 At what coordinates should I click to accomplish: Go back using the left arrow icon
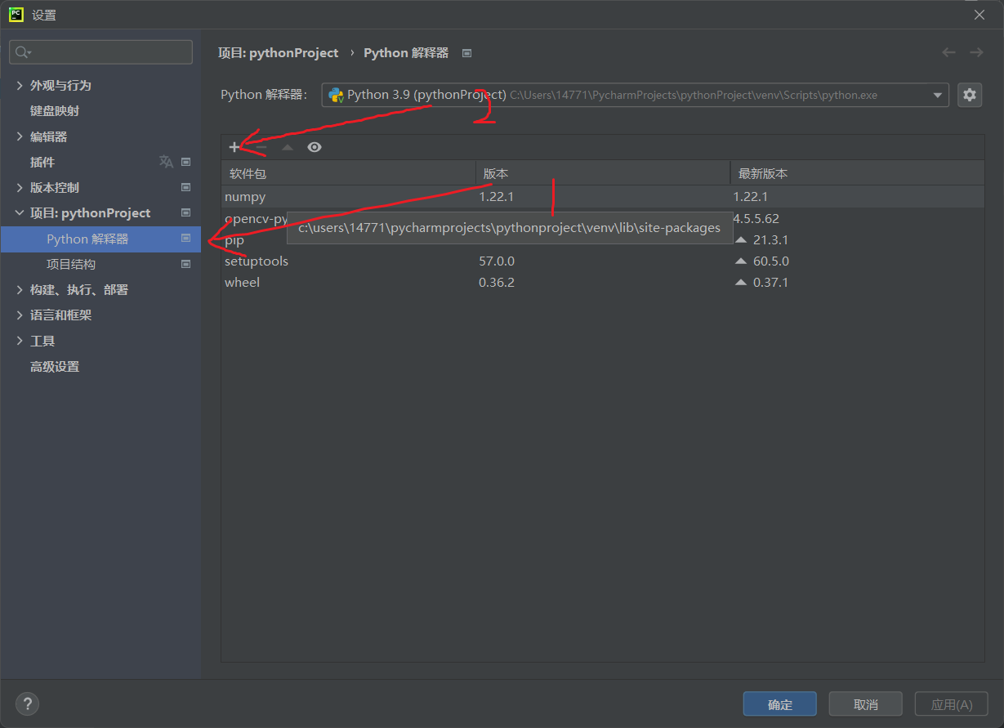[x=948, y=52]
